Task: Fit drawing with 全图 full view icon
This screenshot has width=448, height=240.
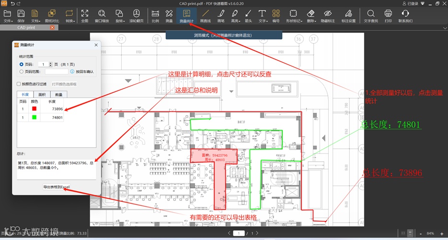Action: point(85,16)
